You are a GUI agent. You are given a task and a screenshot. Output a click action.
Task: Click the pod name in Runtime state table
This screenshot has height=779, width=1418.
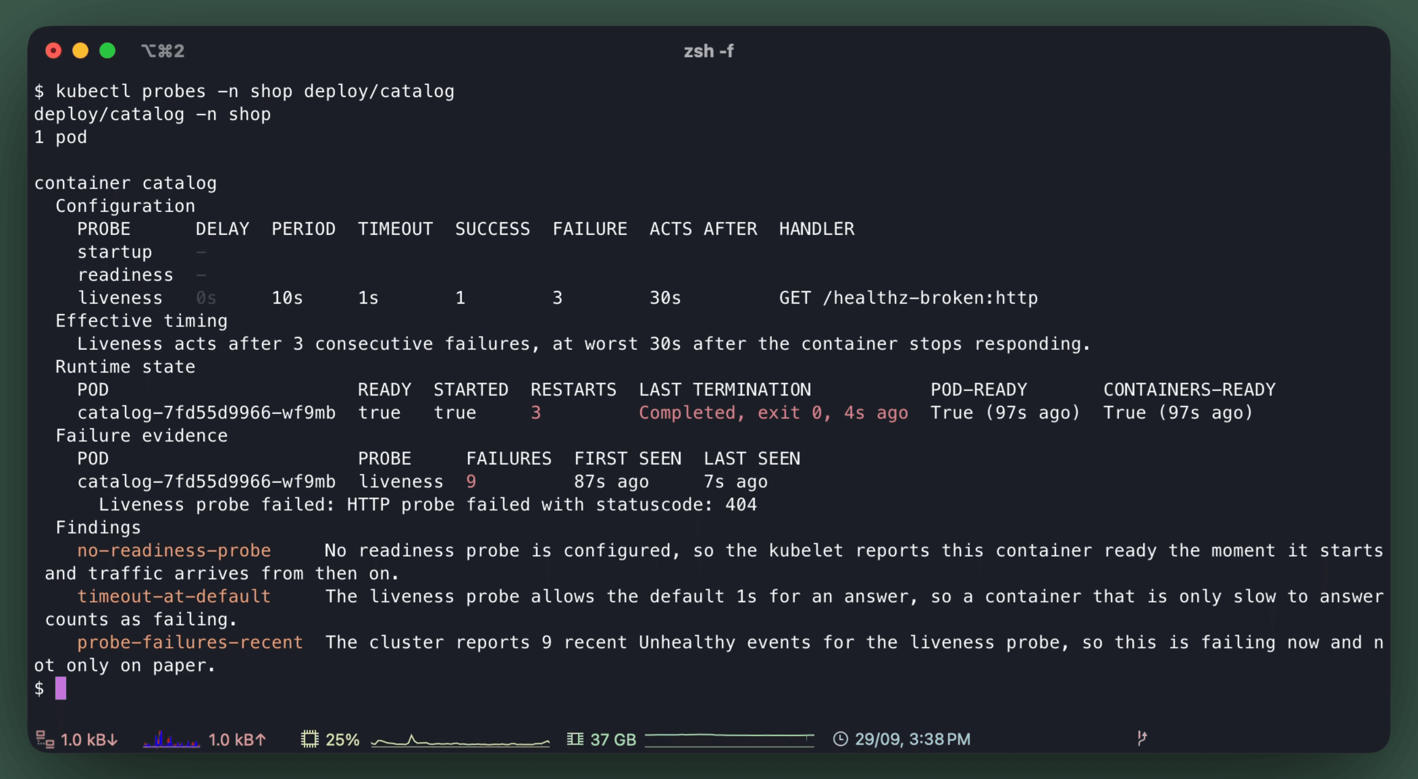206,413
